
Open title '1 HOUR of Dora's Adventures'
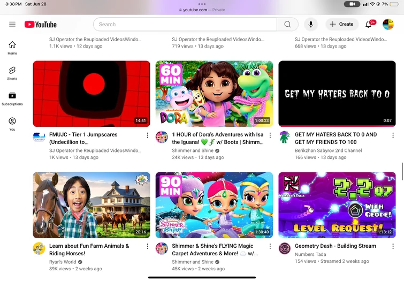[x=218, y=138]
